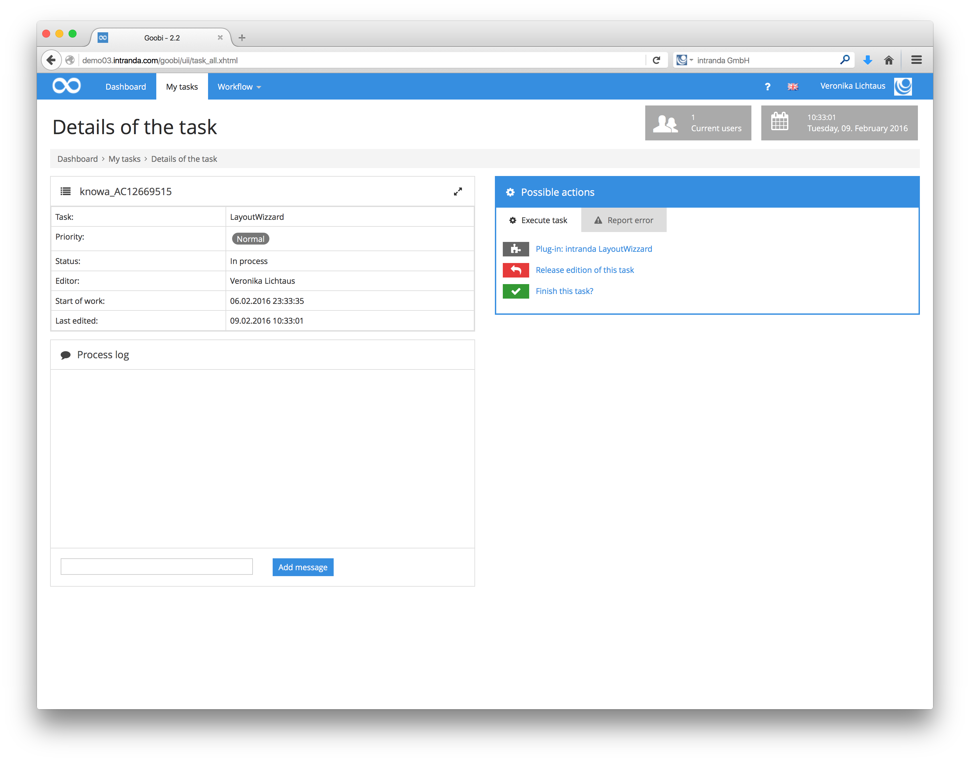Click Release edition of this task
Image resolution: width=970 pixels, height=762 pixels.
(x=585, y=270)
